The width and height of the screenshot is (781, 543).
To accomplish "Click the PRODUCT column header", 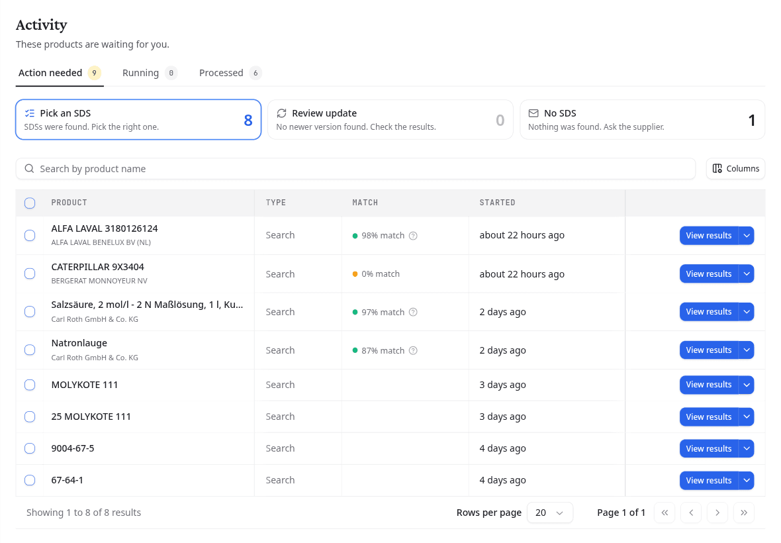I will [x=69, y=203].
